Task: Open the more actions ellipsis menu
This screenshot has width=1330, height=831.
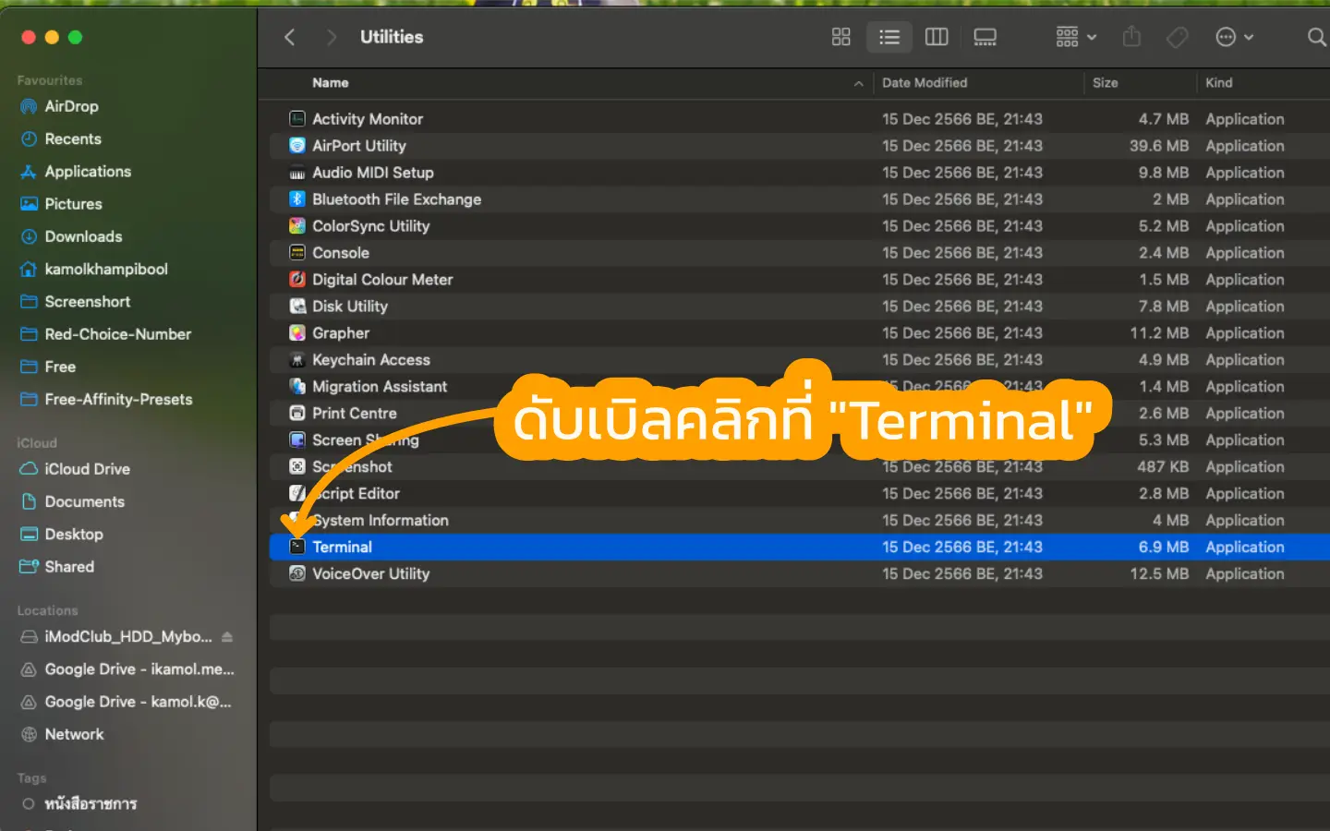Action: (x=1235, y=37)
